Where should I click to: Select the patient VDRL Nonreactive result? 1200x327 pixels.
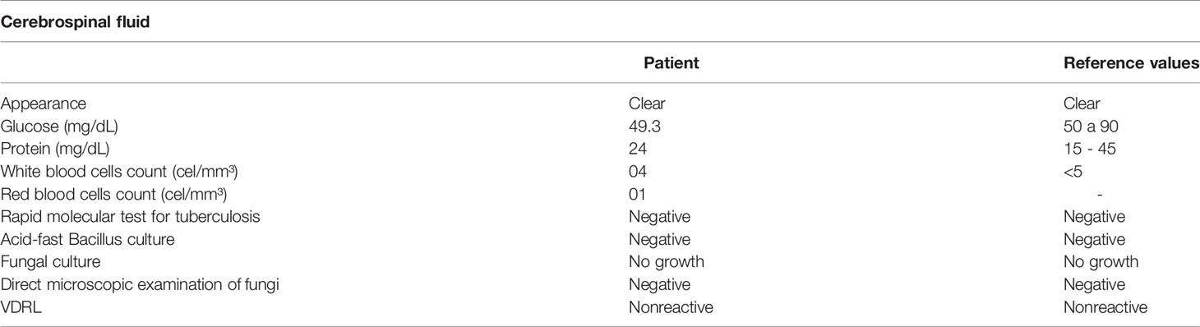point(671,306)
